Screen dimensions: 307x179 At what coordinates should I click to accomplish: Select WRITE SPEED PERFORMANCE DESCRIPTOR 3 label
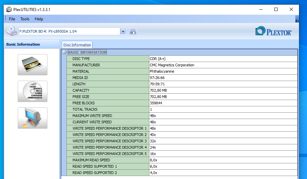pyautogui.click(x=108, y=141)
